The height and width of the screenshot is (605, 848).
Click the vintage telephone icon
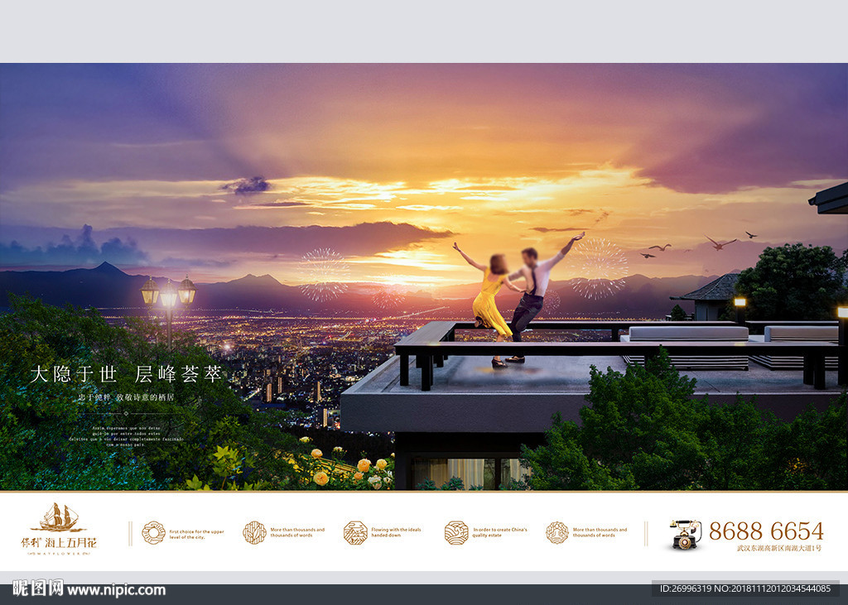pyautogui.click(x=685, y=534)
